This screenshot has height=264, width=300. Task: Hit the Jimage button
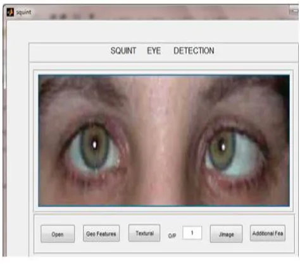(x=226, y=234)
